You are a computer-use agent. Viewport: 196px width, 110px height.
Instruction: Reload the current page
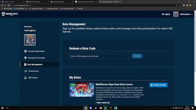9,5
